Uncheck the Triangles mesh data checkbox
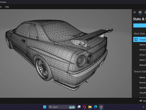Image resolution: width=146 pixels, height=110 pixels. coord(136,39)
